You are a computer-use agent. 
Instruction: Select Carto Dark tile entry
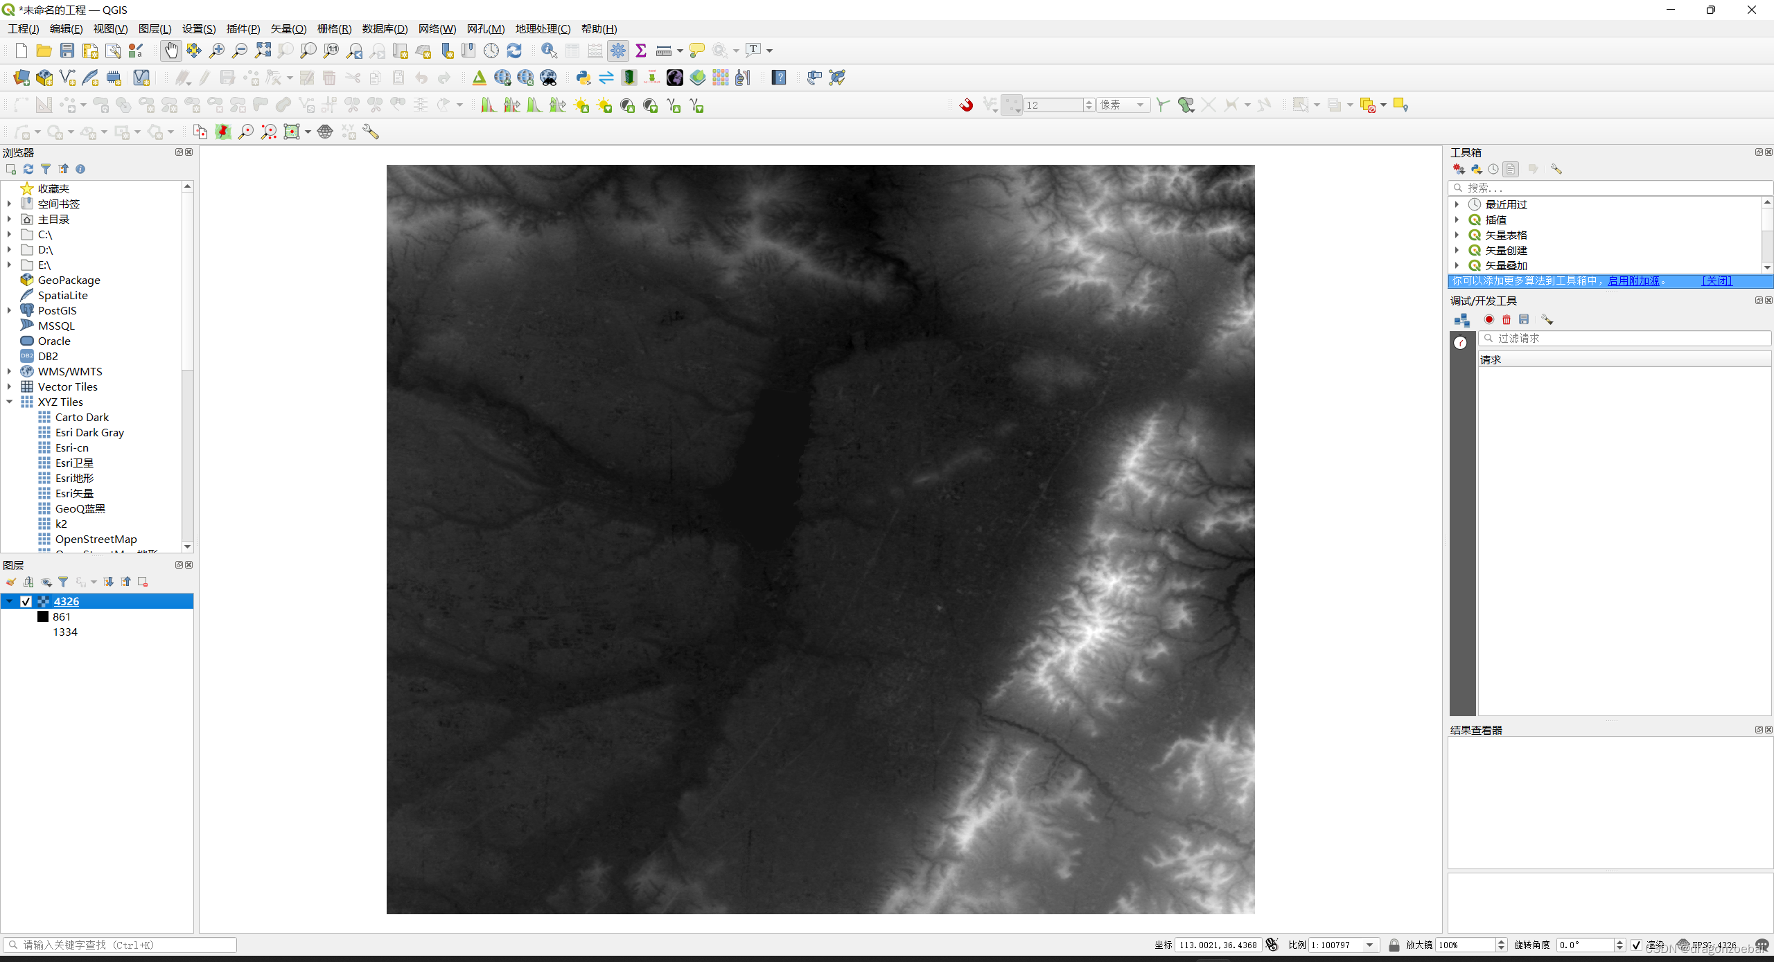click(x=82, y=417)
